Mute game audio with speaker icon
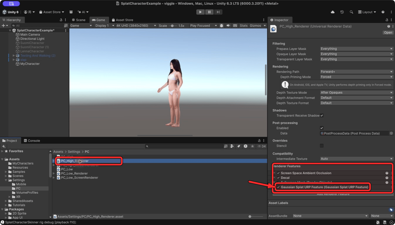Viewport: 395px width, 225px height. coord(228,26)
